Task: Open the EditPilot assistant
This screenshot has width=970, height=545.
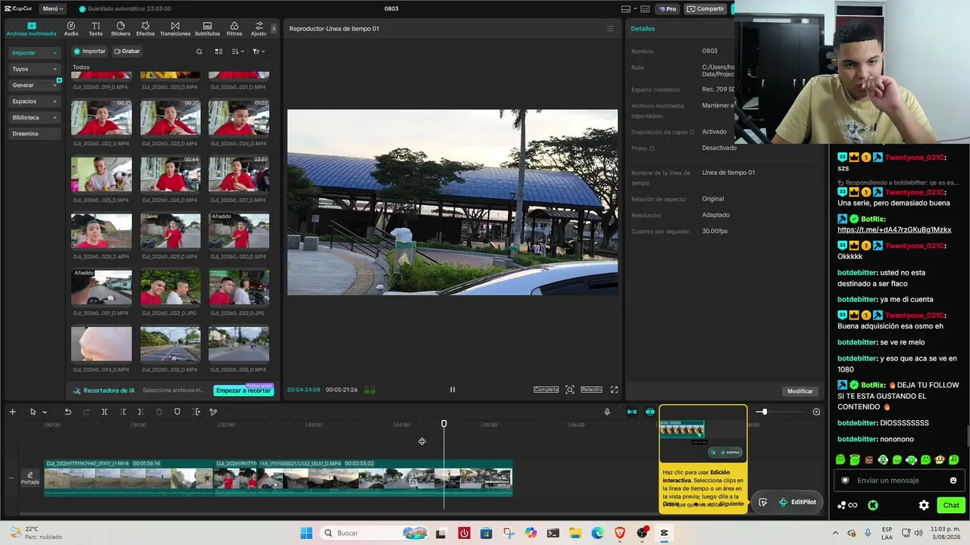Action: [796, 502]
